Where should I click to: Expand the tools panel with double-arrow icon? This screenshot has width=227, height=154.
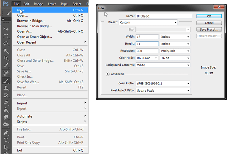(3, 19)
